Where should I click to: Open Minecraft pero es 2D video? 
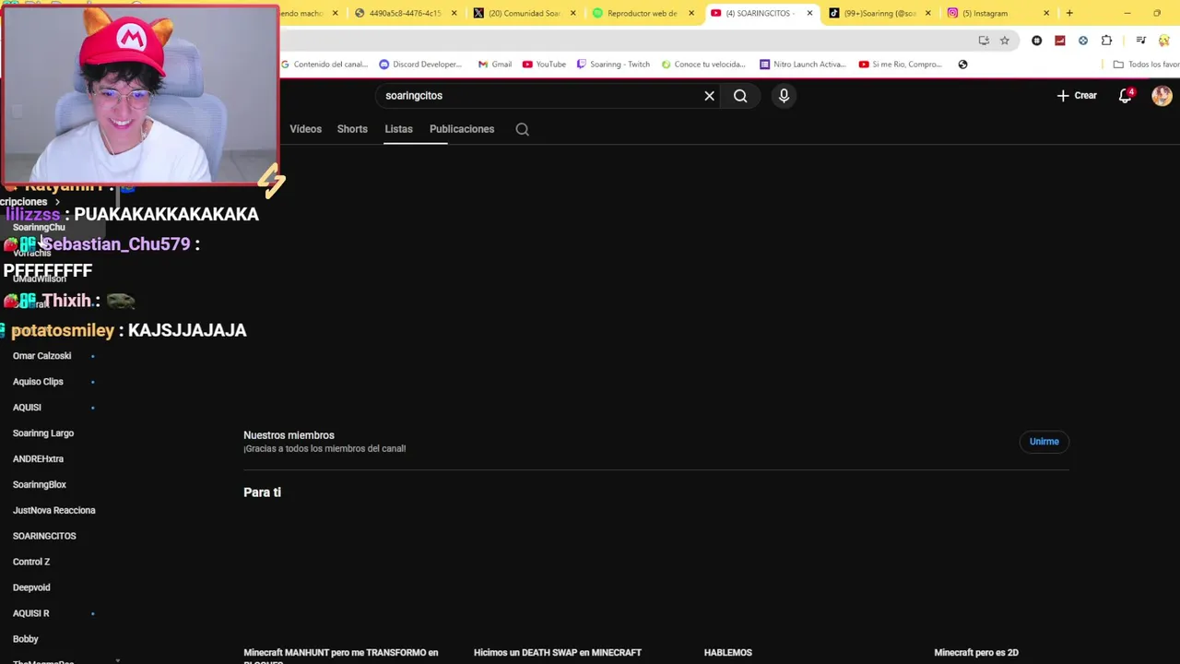(x=976, y=653)
